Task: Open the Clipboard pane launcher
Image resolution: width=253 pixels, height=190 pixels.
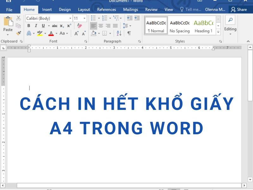Action: 21,41
